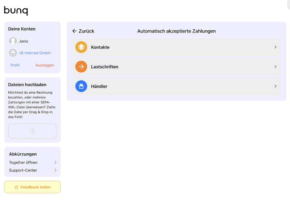Expand the Lastschriften row chevron
290x205 pixels.
point(275,67)
